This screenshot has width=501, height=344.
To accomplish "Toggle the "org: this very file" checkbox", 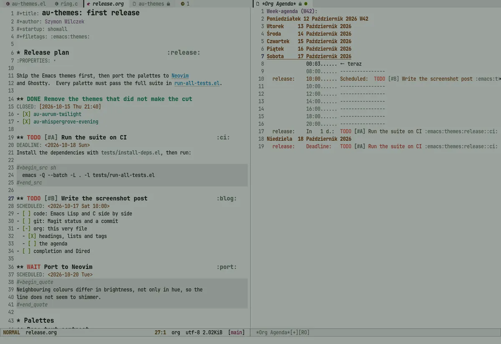I will click(x=27, y=228).
